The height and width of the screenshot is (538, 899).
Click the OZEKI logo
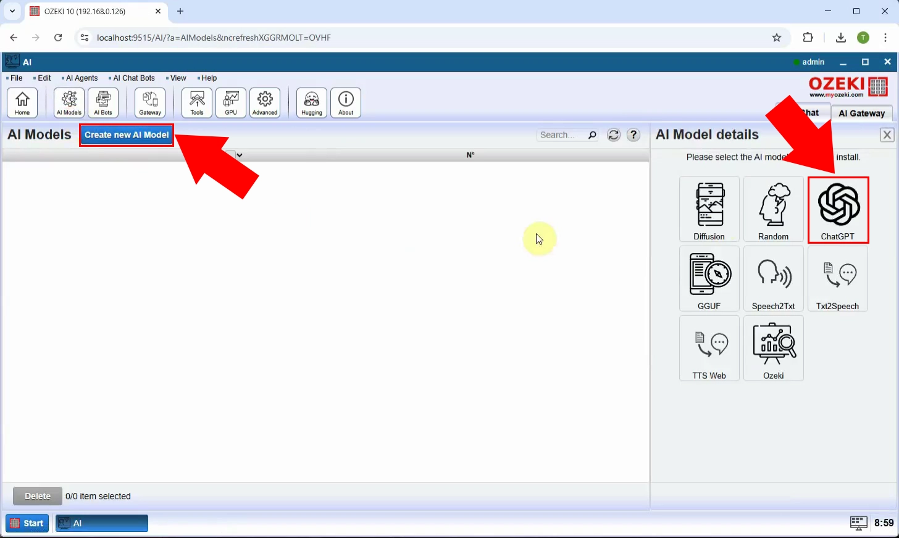[848, 87]
